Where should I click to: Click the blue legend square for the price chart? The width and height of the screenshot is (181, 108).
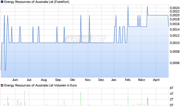tap(2, 2)
